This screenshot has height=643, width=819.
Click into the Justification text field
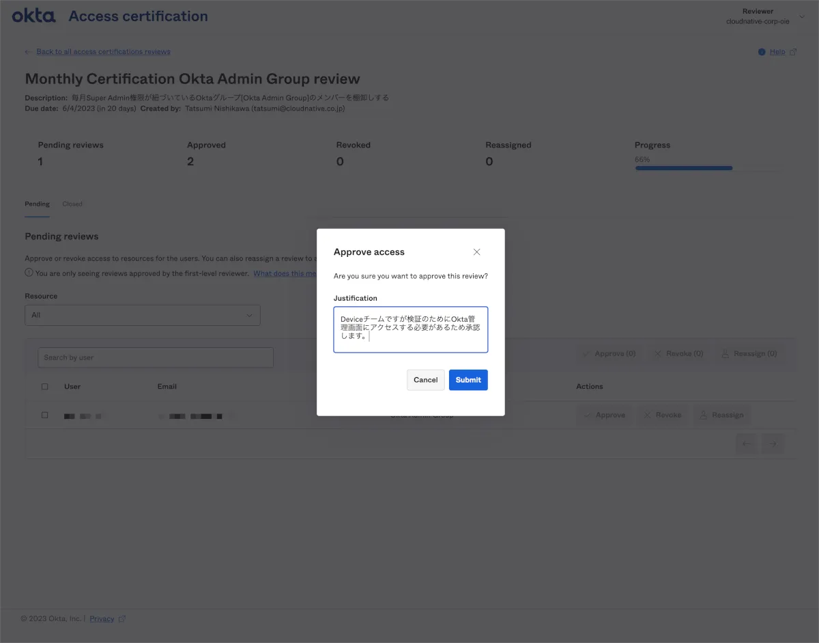[410, 329]
